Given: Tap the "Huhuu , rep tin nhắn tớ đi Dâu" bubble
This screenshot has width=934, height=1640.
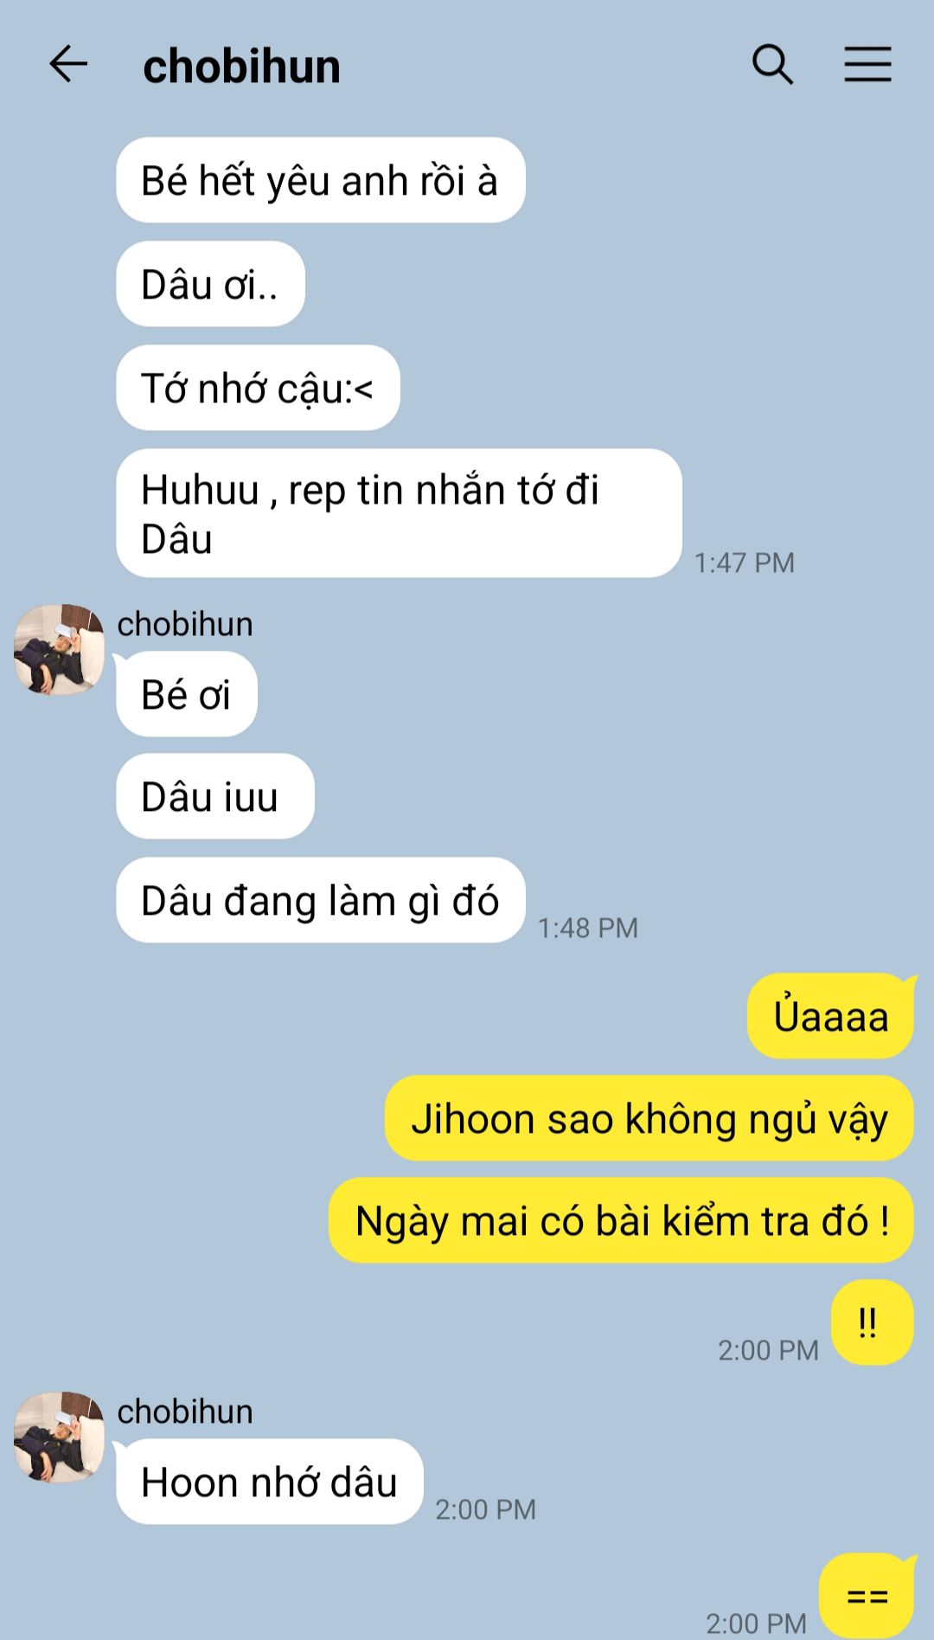Looking at the screenshot, I should pyautogui.click(x=399, y=513).
